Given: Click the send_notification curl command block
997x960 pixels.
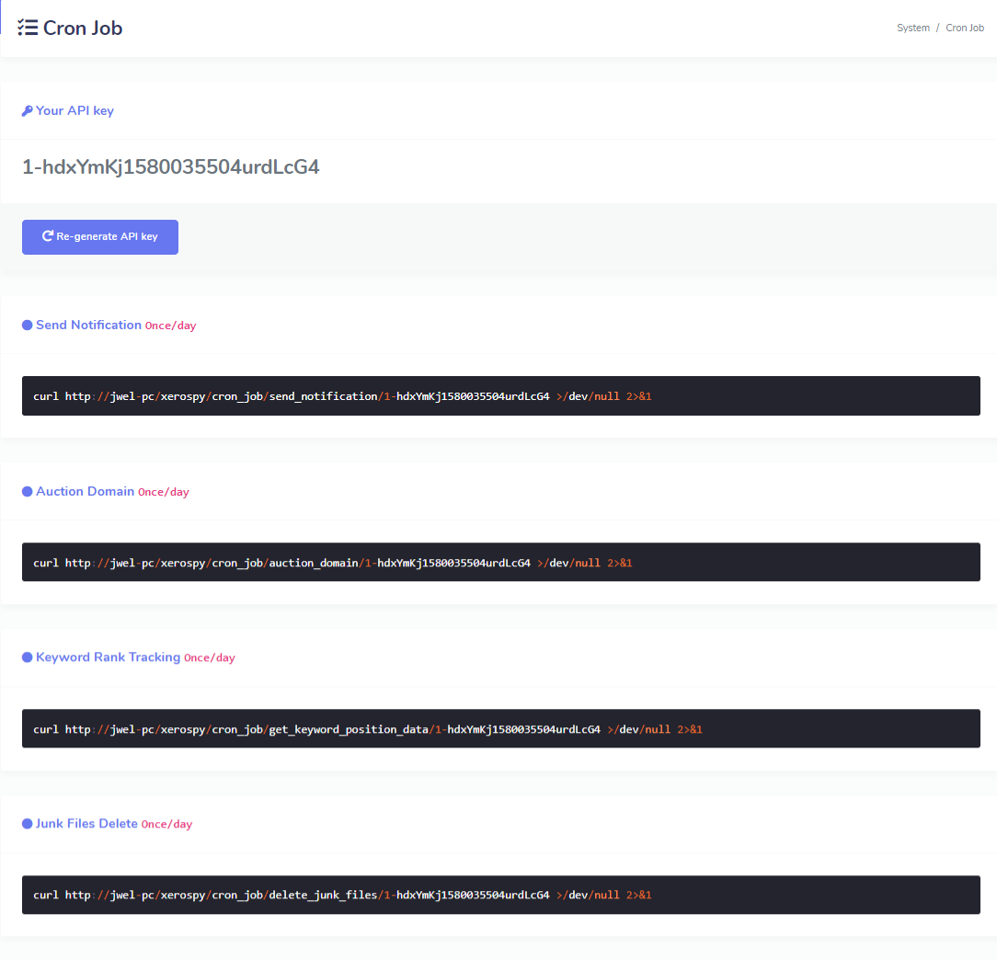Looking at the screenshot, I should point(500,396).
